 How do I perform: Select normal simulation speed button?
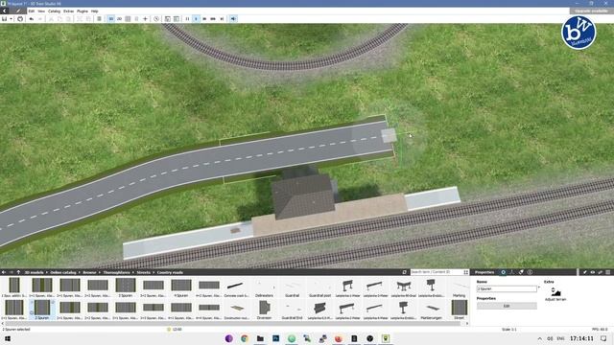[x=196, y=19]
